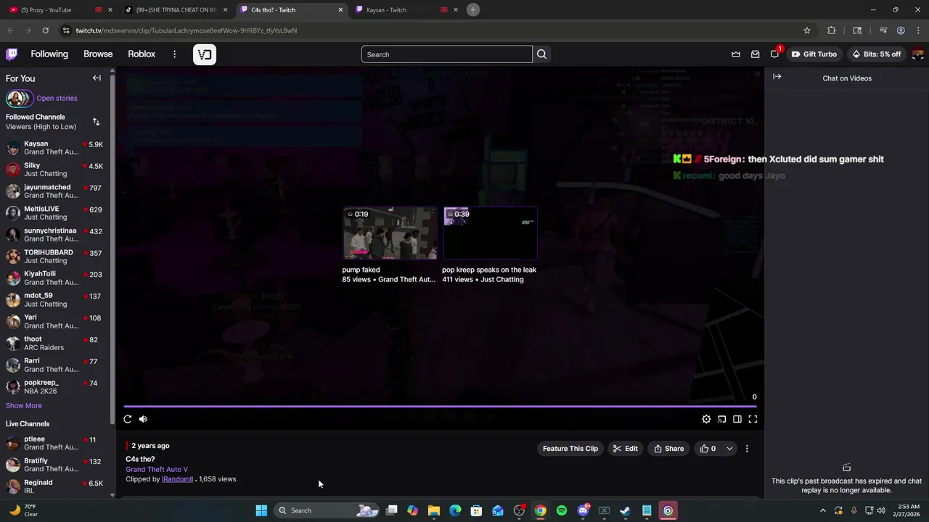Screen dimensions: 929x522
Task: Open clip three-dot options menu
Action: (x=747, y=449)
